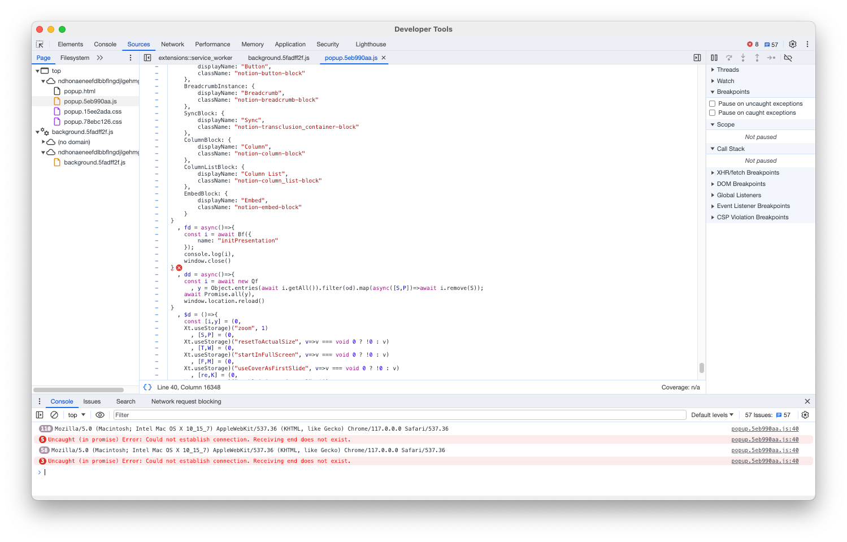This screenshot has width=847, height=542.
Task: Toggle the console sidebar icon
Action: [40, 415]
